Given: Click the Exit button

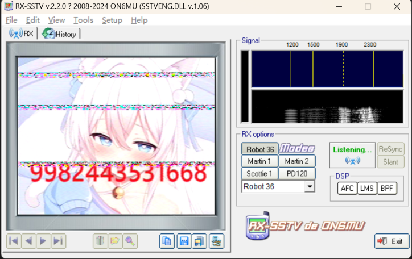Looking at the screenshot, I should coord(392,241).
